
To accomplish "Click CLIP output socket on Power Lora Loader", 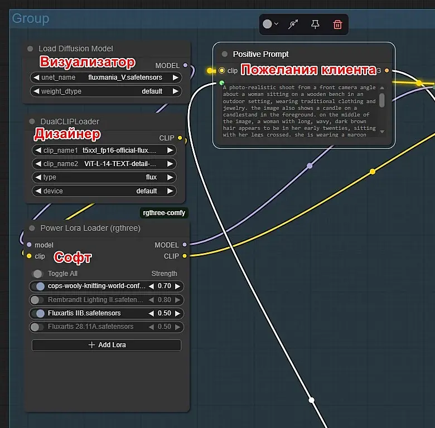I will [x=185, y=256].
